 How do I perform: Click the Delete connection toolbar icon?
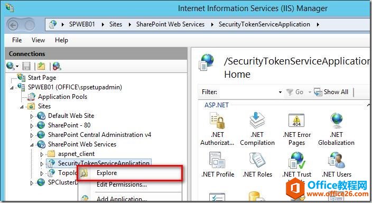tap(57, 66)
